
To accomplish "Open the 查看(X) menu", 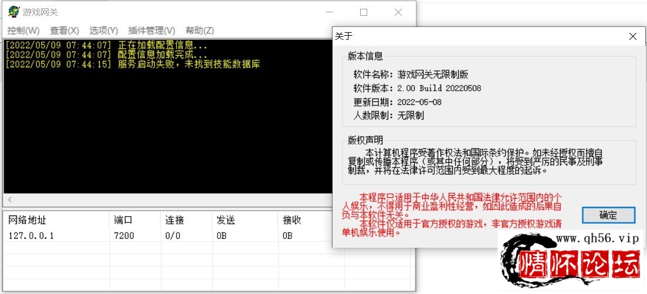I will tap(65, 30).
